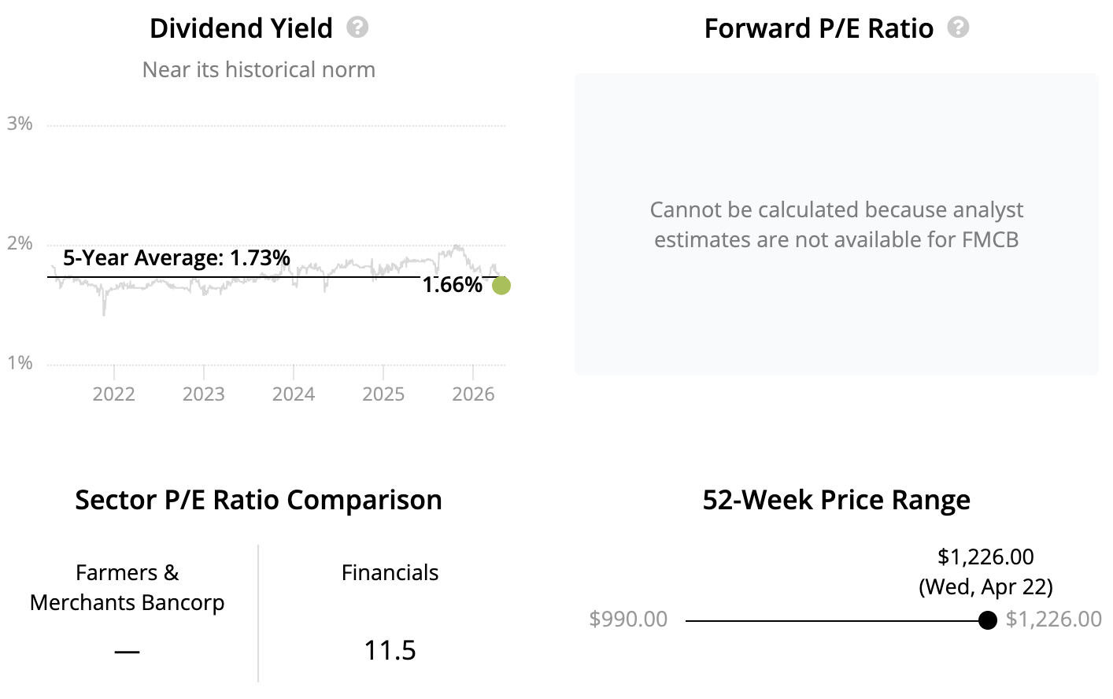Click the Forward P/E Ratio heading
The image size is (1113, 699).
coord(819,28)
